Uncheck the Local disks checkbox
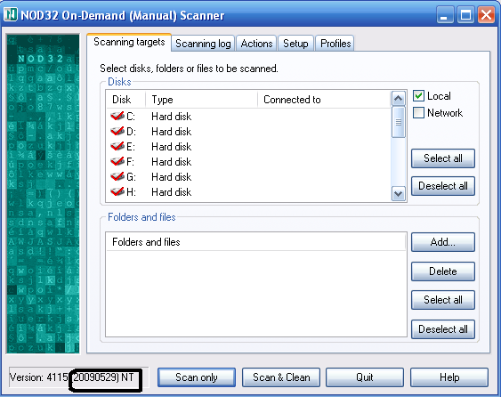 pyautogui.click(x=418, y=96)
